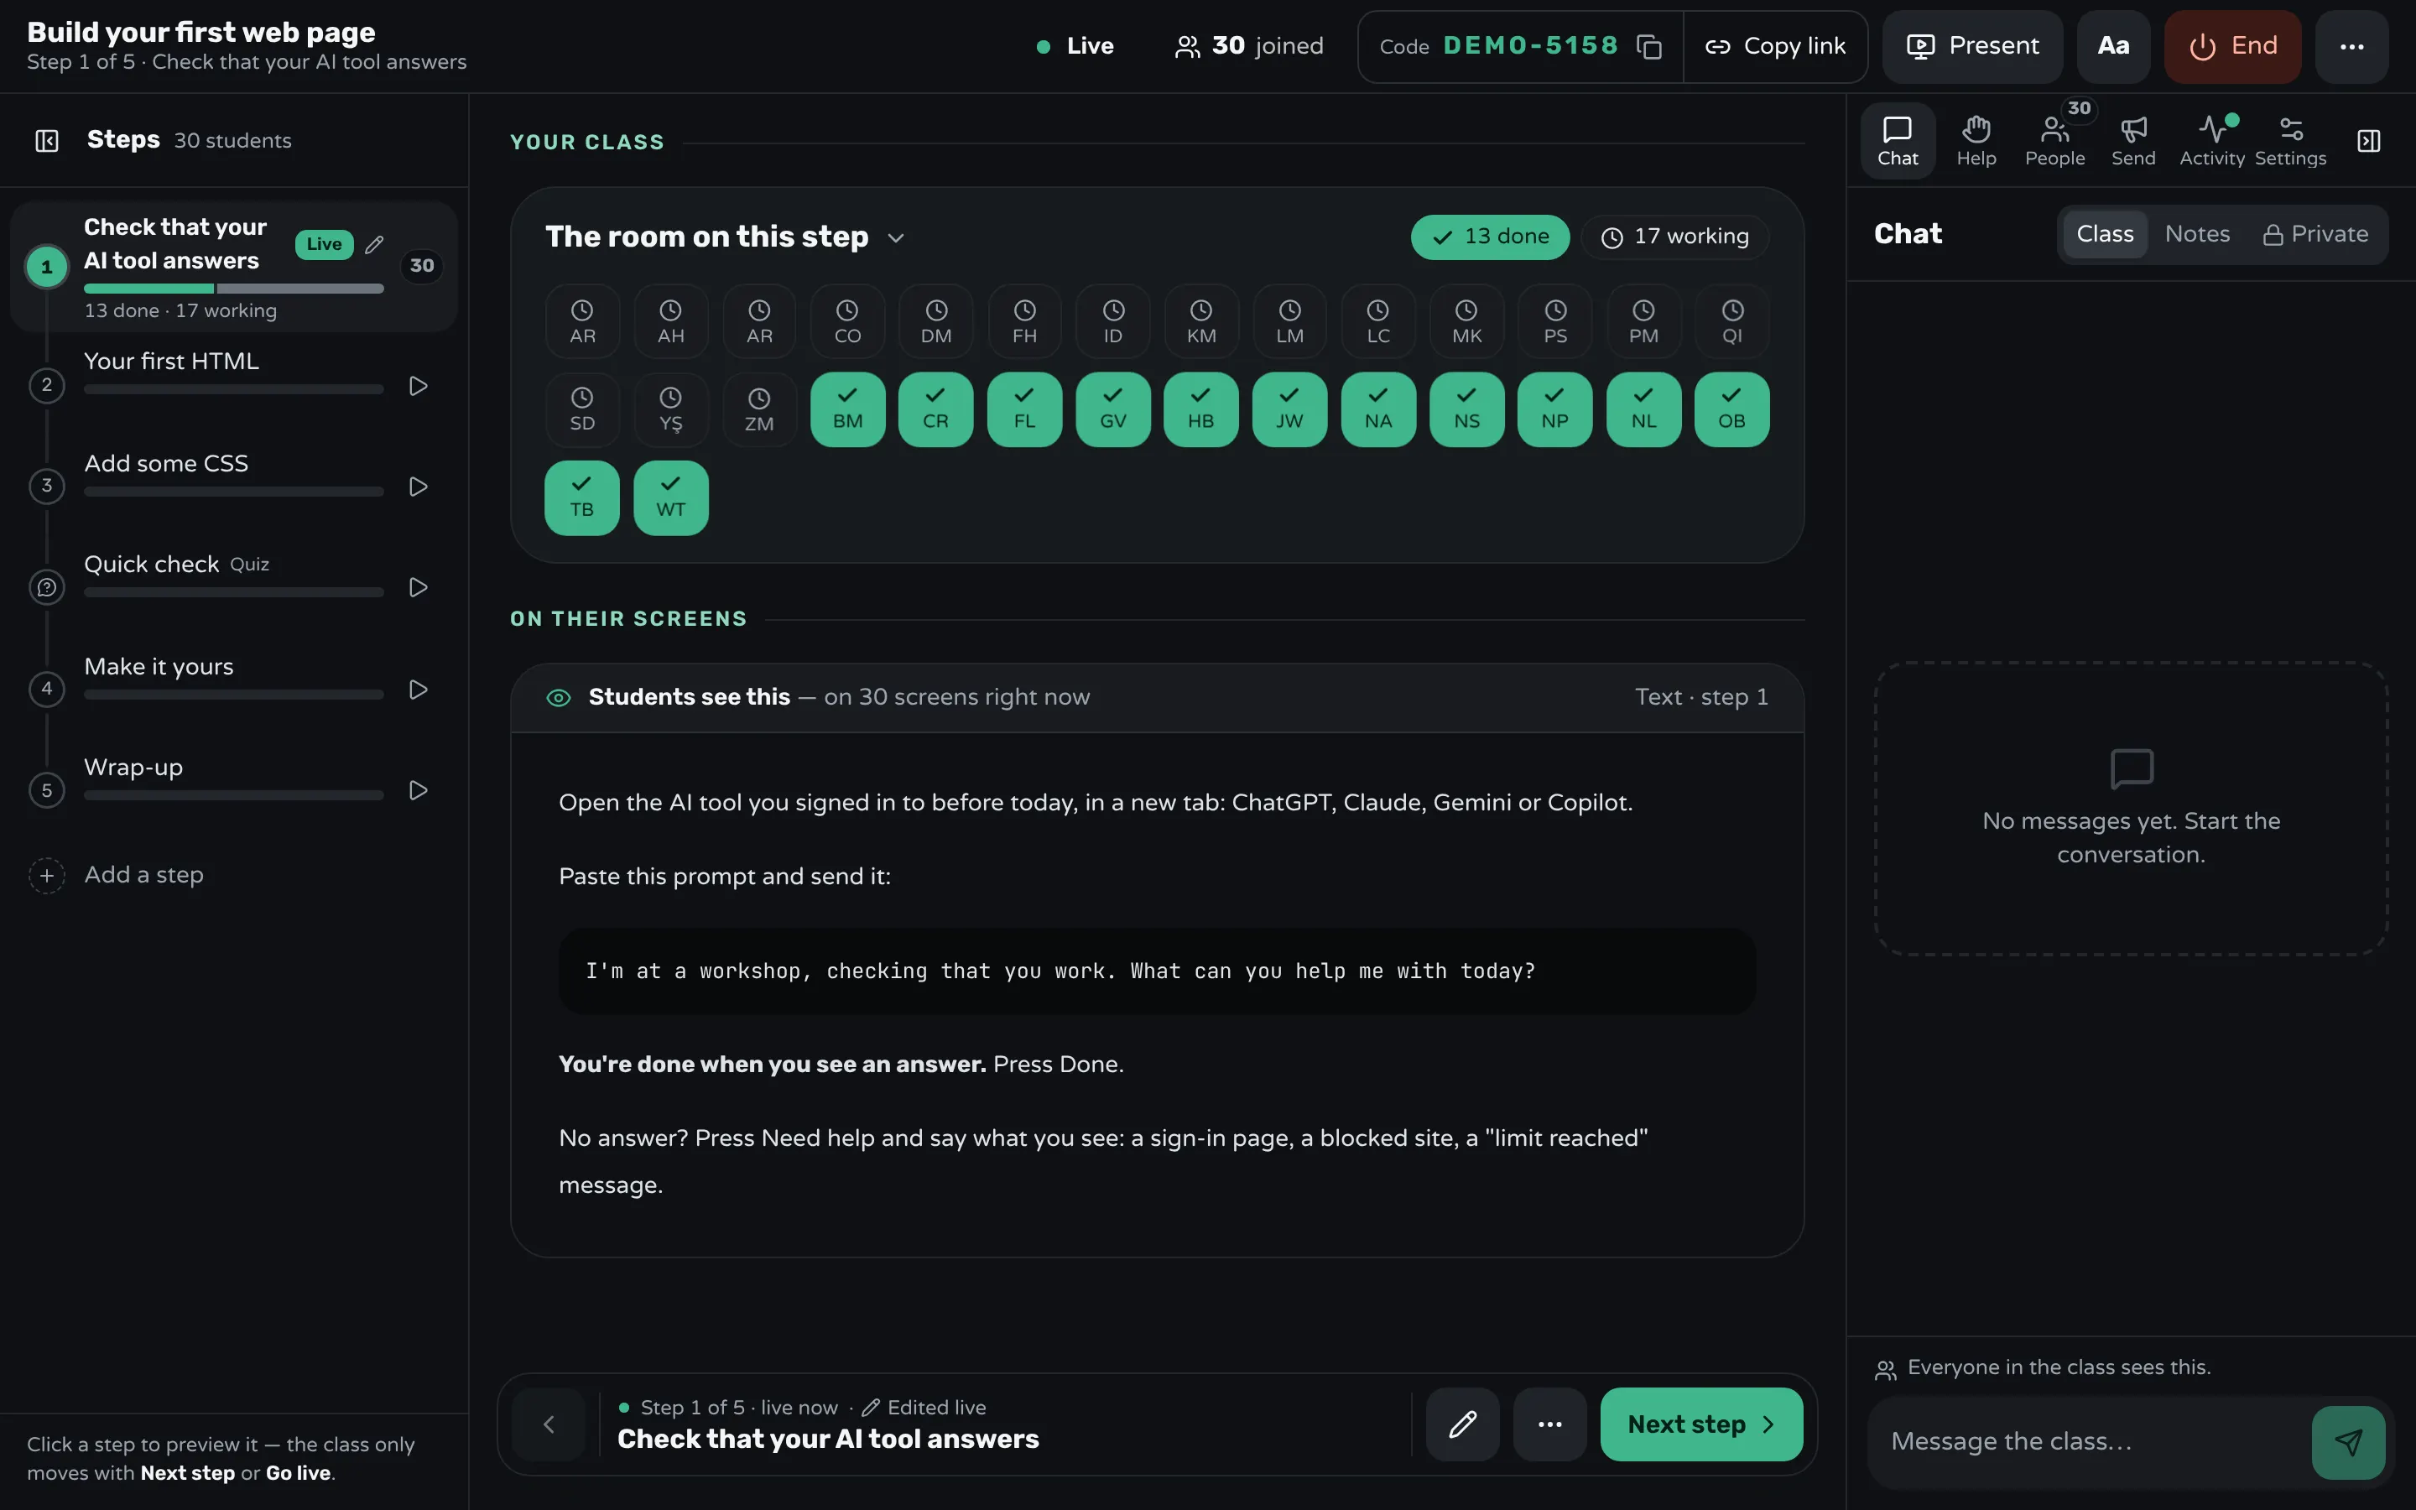Copy the session code DEMO-5158
Image resolution: width=2416 pixels, height=1510 pixels.
coord(1649,47)
